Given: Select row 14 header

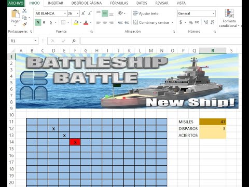Looking at the screenshot, I should click(x=11, y=142).
